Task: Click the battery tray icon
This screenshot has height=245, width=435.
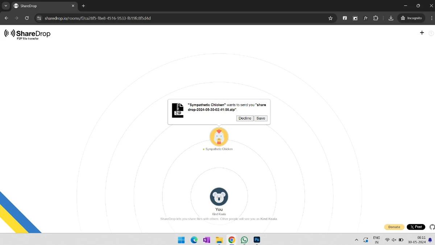Action: tap(401, 240)
